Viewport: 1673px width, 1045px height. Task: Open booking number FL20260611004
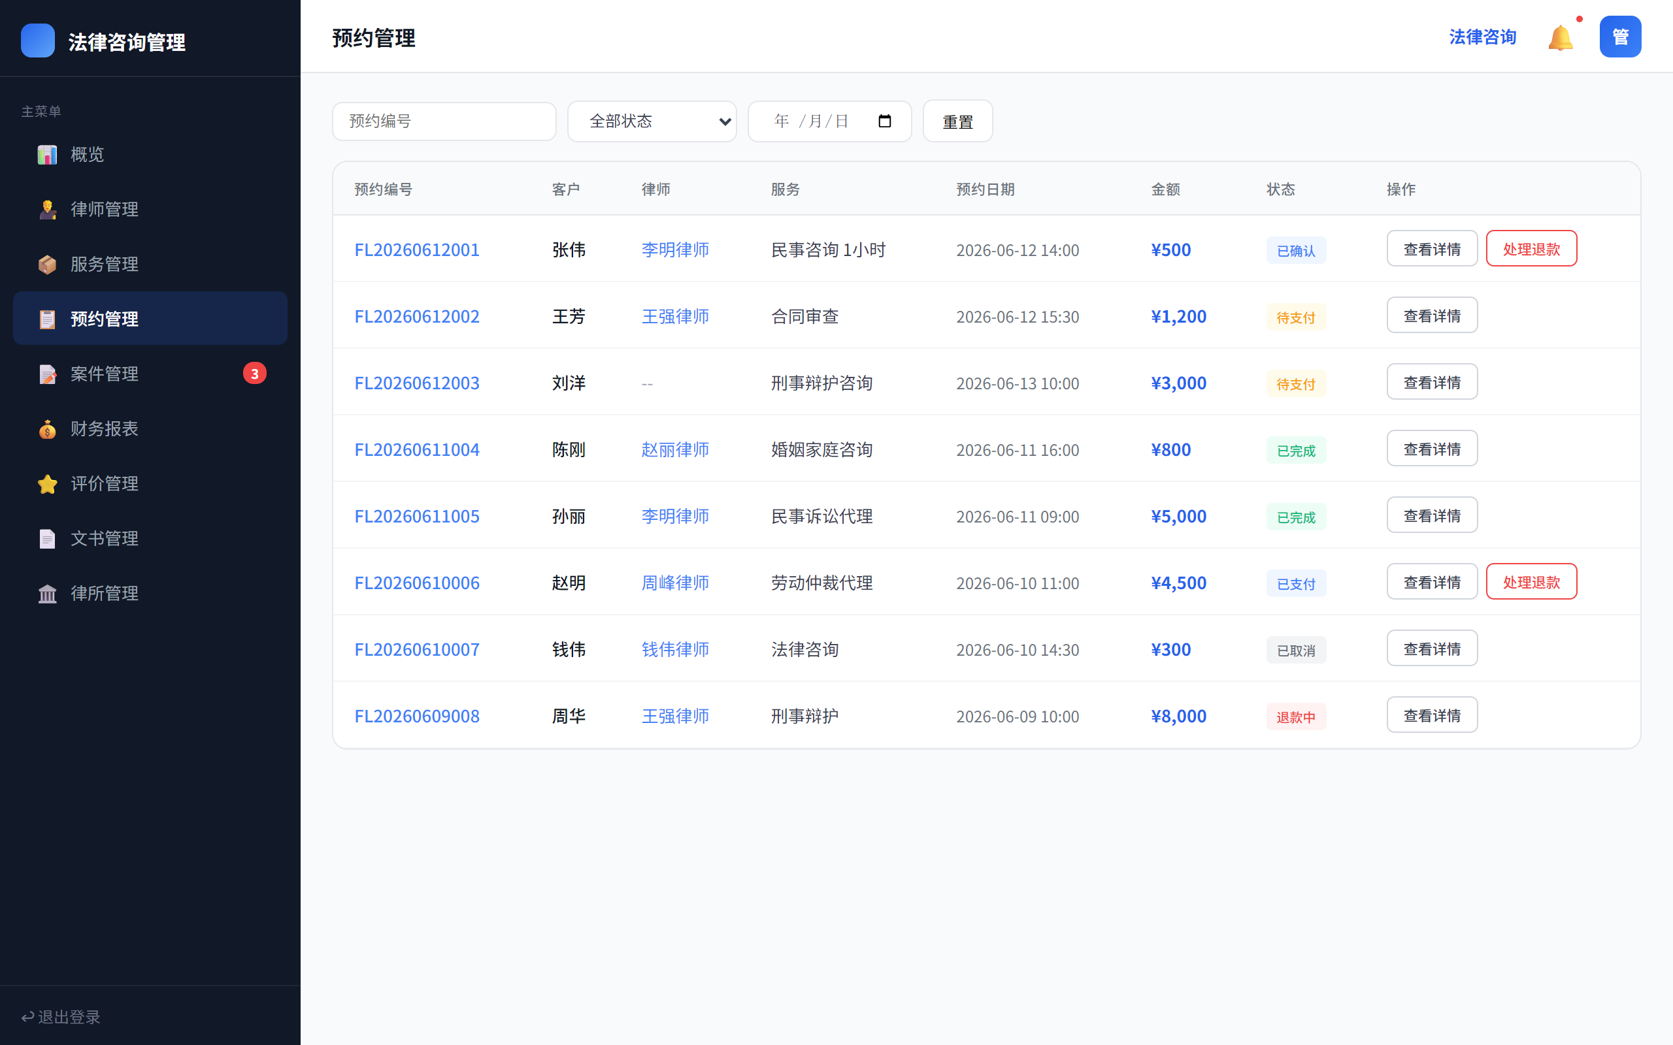point(417,449)
